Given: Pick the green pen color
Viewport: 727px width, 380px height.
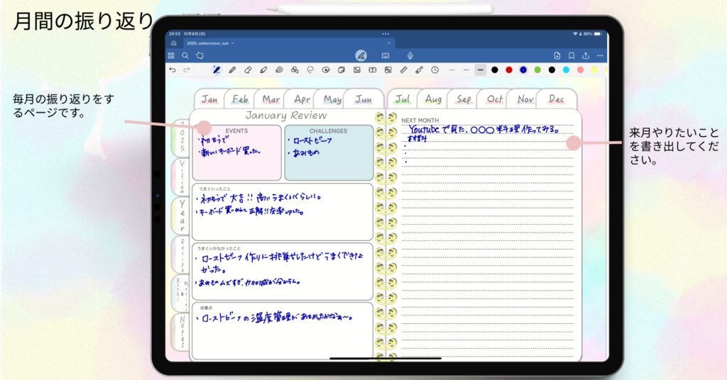Looking at the screenshot, I should pyautogui.click(x=537, y=70).
